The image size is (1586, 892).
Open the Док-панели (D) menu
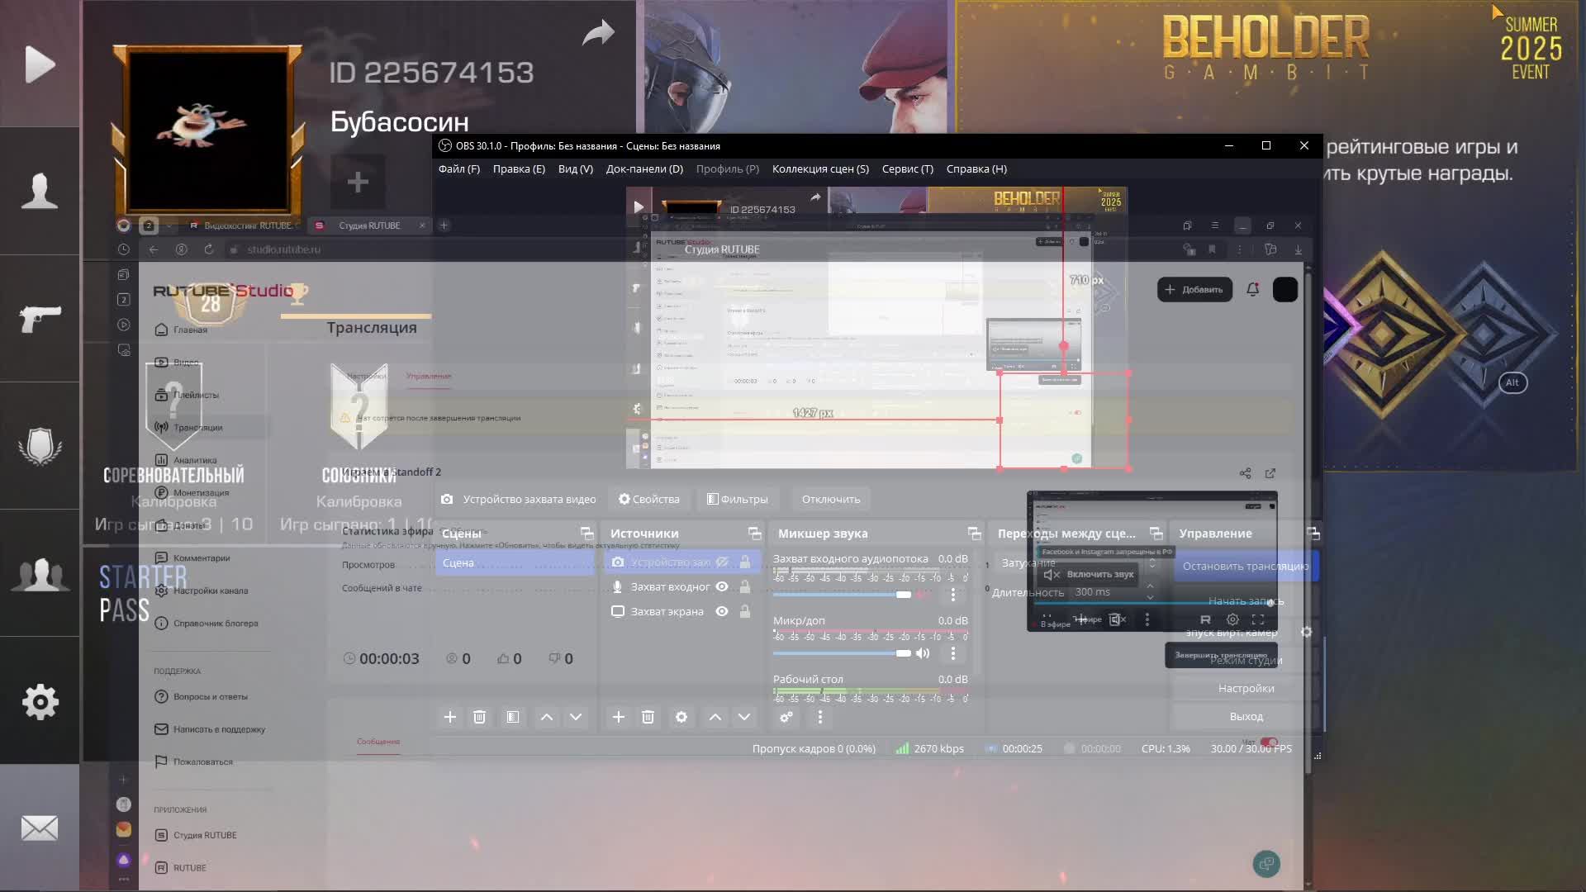click(x=644, y=168)
